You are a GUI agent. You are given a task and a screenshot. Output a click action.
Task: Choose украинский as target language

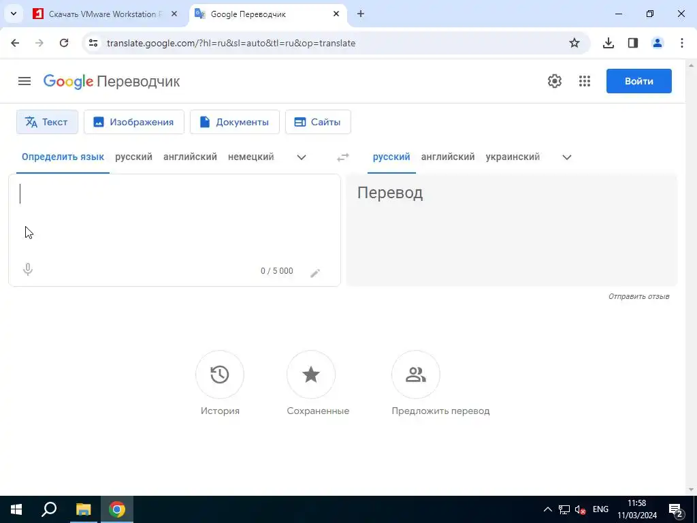(x=513, y=157)
